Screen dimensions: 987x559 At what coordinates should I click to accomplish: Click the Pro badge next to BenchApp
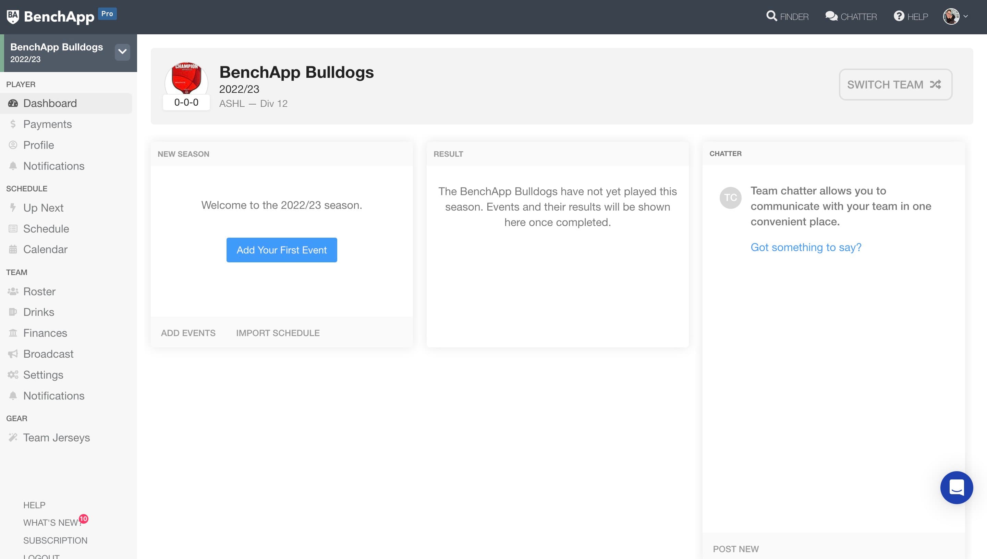[x=107, y=14]
